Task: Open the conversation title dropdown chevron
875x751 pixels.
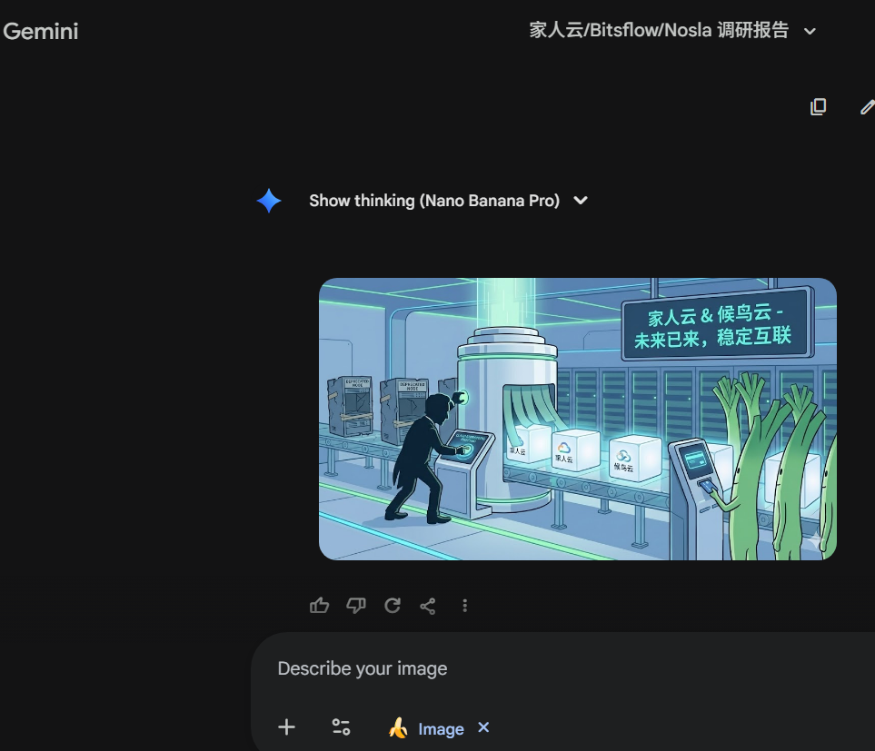Action: (810, 32)
